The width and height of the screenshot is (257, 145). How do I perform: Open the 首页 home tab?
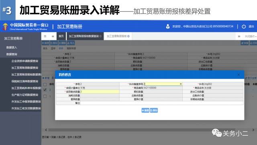(x=61, y=36)
